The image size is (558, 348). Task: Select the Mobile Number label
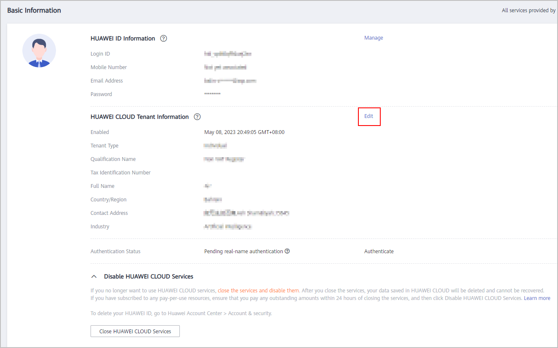[x=109, y=67]
